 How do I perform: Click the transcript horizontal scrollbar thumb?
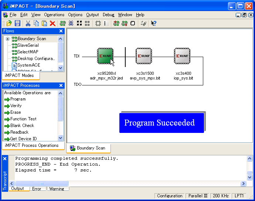pos(41,183)
